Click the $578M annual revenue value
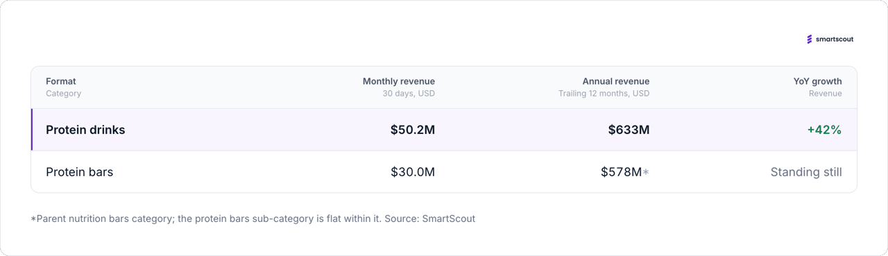888x256 pixels. (x=622, y=172)
